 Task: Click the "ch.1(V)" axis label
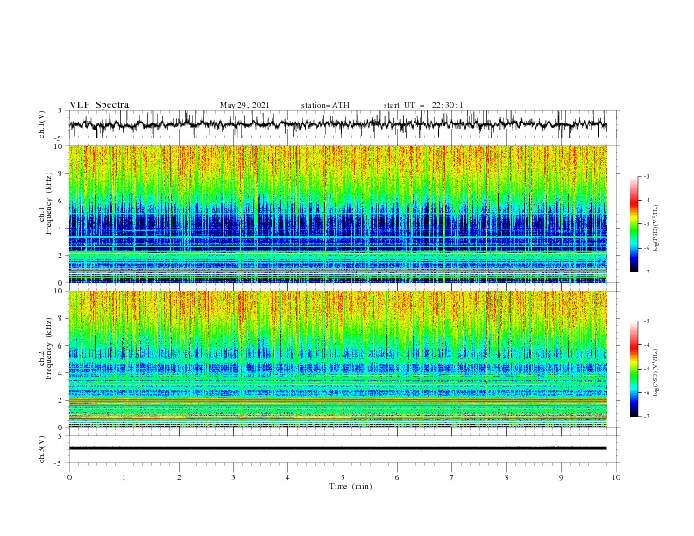pos(42,124)
